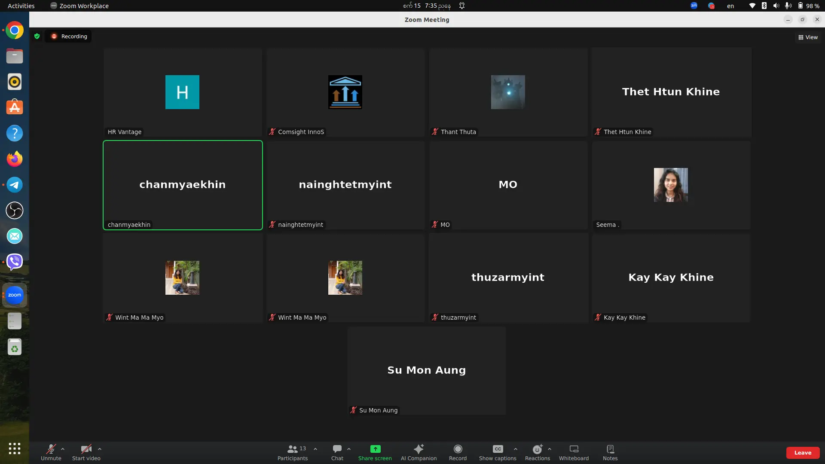Viewport: 825px width, 464px height.
Task: Start video with camera toggle
Action: click(x=86, y=449)
